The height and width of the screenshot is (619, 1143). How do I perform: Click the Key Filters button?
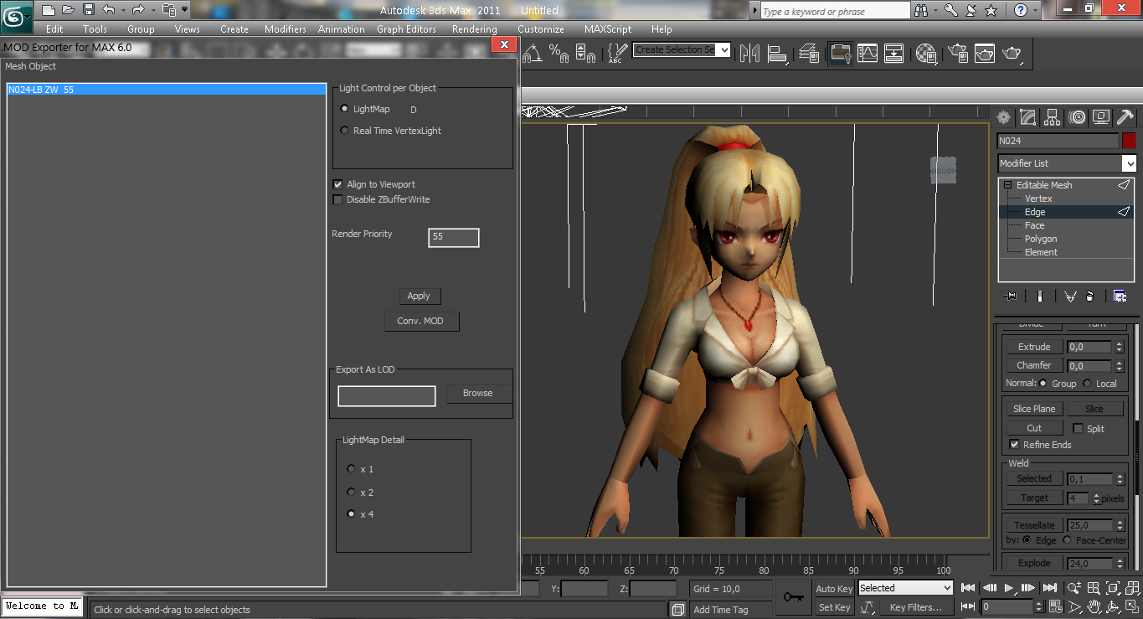pyautogui.click(x=916, y=607)
